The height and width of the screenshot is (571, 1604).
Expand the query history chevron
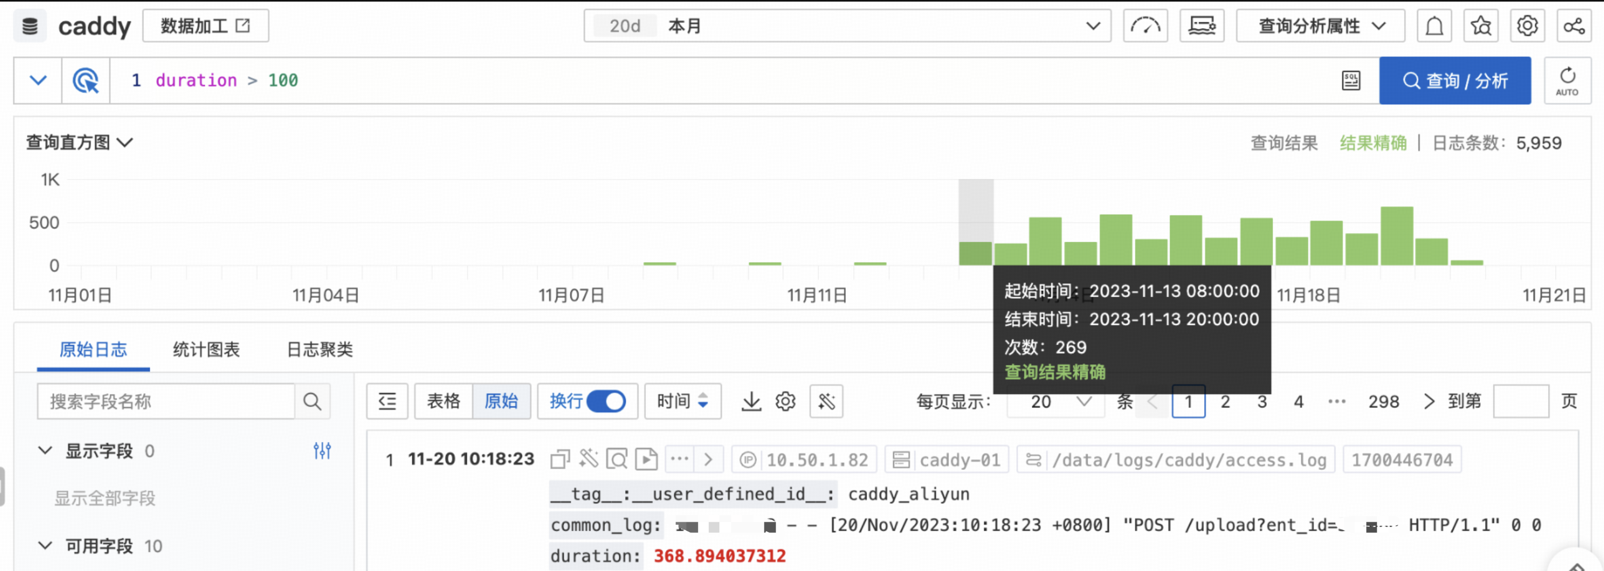tap(38, 80)
